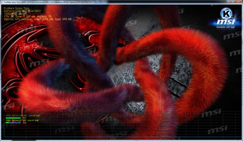This screenshot has height=141, width=243.
Task: Click the MSI logo under the K
Action: (x=226, y=22)
